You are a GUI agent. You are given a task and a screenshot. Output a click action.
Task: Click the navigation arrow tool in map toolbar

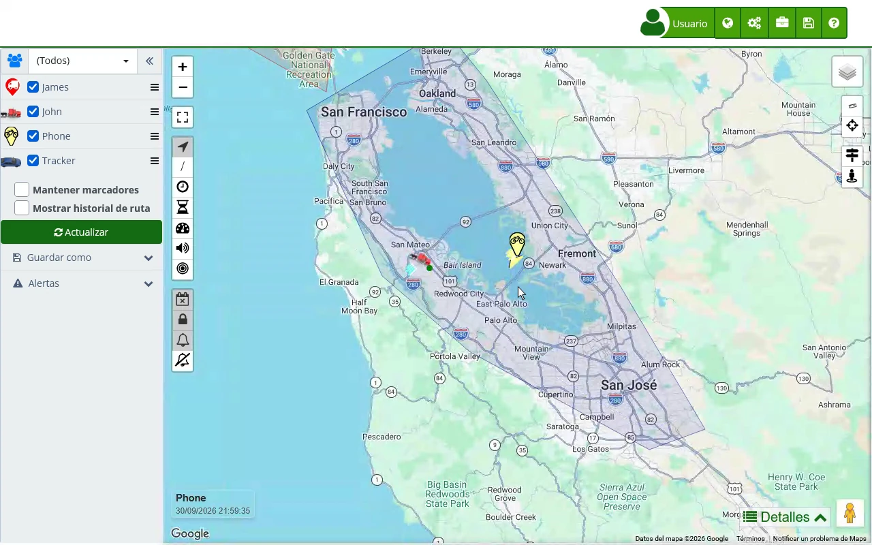(183, 147)
